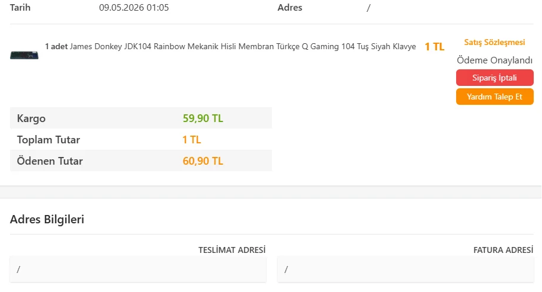Click the keyboard product thumbnail image
This screenshot has height=292, width=542.
(24, 55)
